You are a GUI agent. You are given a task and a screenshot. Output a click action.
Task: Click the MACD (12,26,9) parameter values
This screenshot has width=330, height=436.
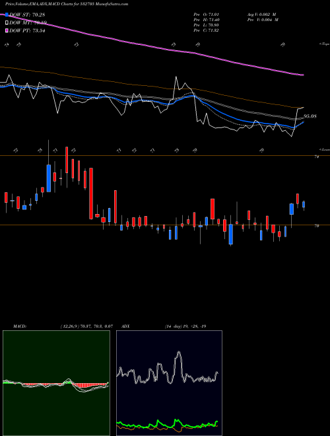86,326
